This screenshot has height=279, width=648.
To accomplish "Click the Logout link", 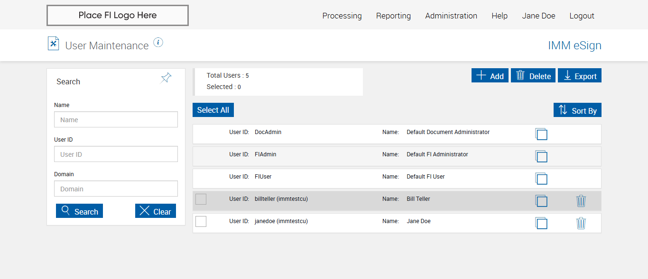I will pyautogui.click(x=582, y=16).
